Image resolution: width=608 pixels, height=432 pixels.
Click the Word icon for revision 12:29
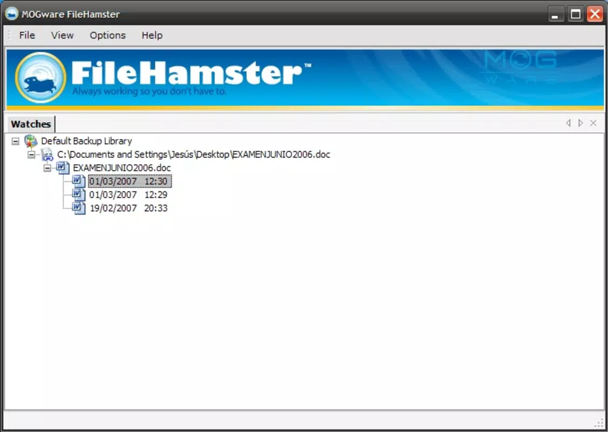tap(79, 195)
